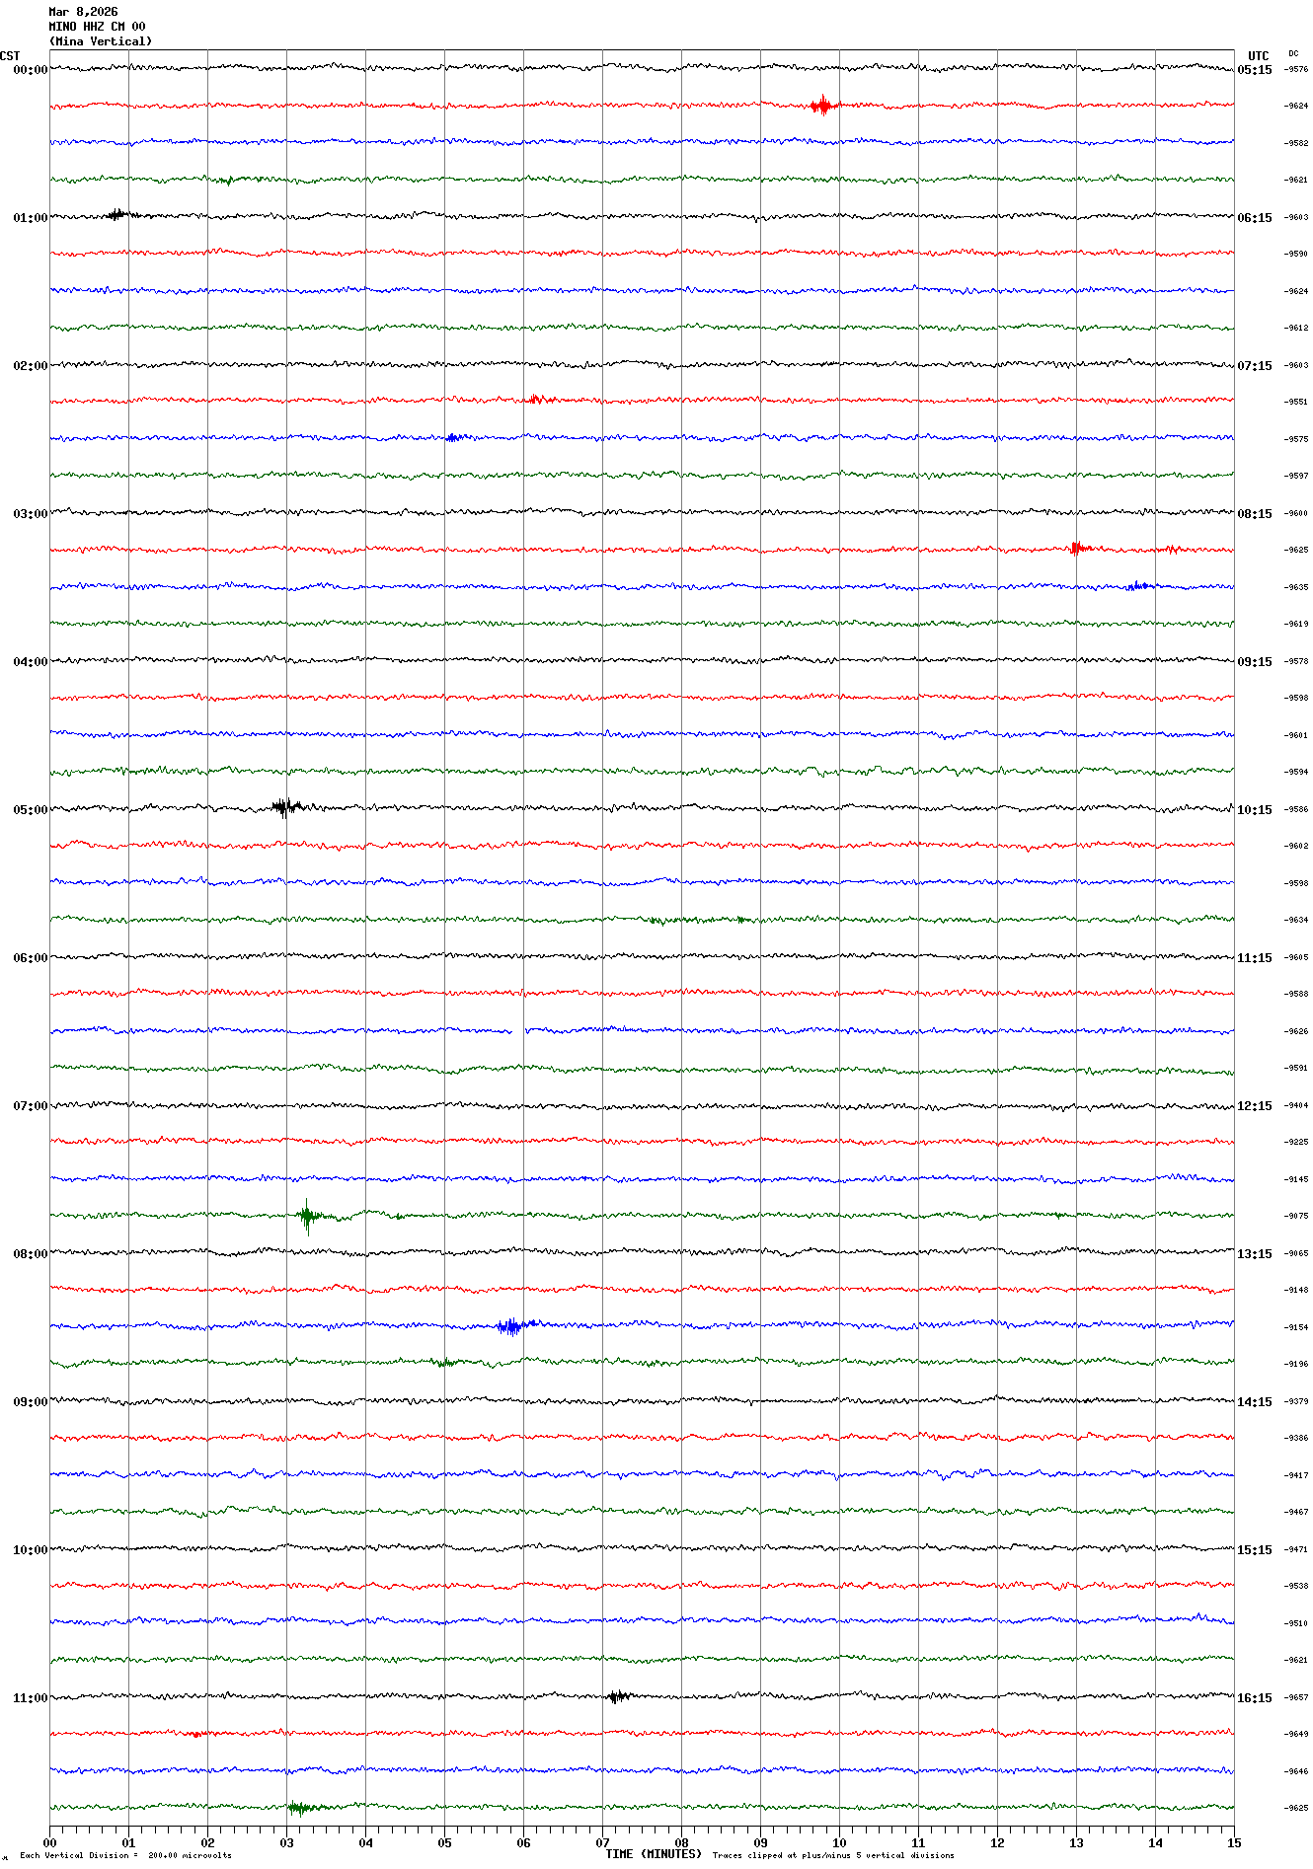Click the CST label at top left
The width and height of the screenshot is (1313, 1869).
pyautogui.click(x=10, y=56)
